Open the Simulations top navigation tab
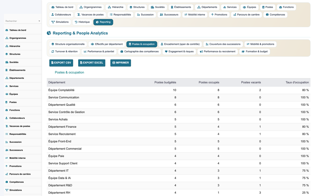Image resolution: width=316 pixels, height=196 pixels. pos(60,22)
